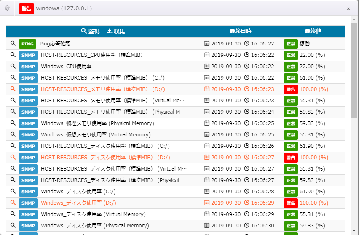Select HOST-RESOURCES_メモリ使用率 (Virtual Me… name
The image size is (359, 235).
pos(113,101)
